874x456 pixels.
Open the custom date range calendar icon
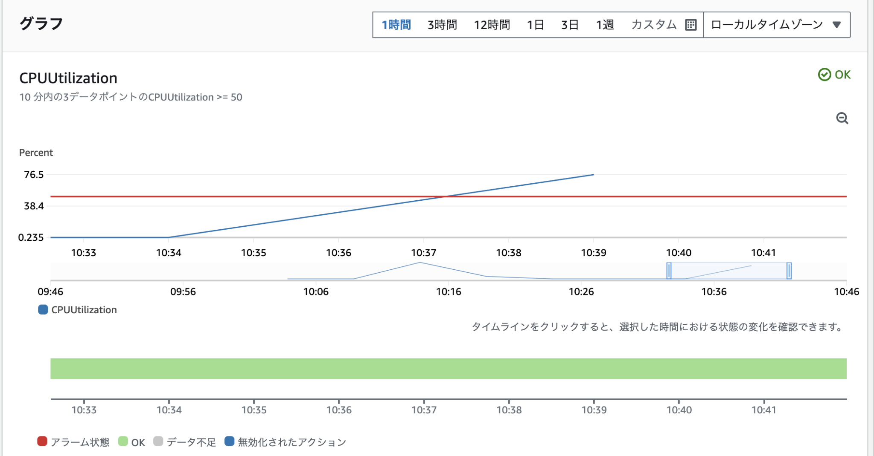click(691, 25)
